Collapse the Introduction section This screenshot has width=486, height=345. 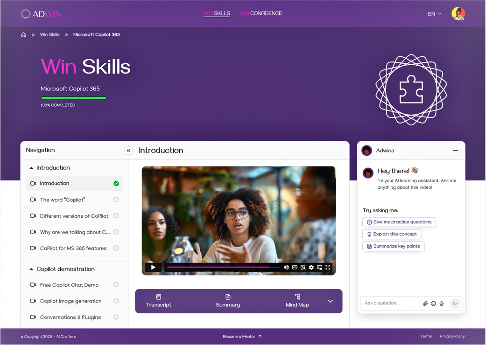click(x=31, y=168)
